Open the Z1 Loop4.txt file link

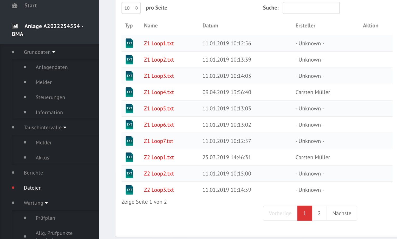pyautogui.click(x=159, y=92)
